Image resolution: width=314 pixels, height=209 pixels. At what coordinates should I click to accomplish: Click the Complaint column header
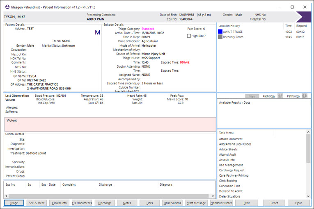point(69,184)
